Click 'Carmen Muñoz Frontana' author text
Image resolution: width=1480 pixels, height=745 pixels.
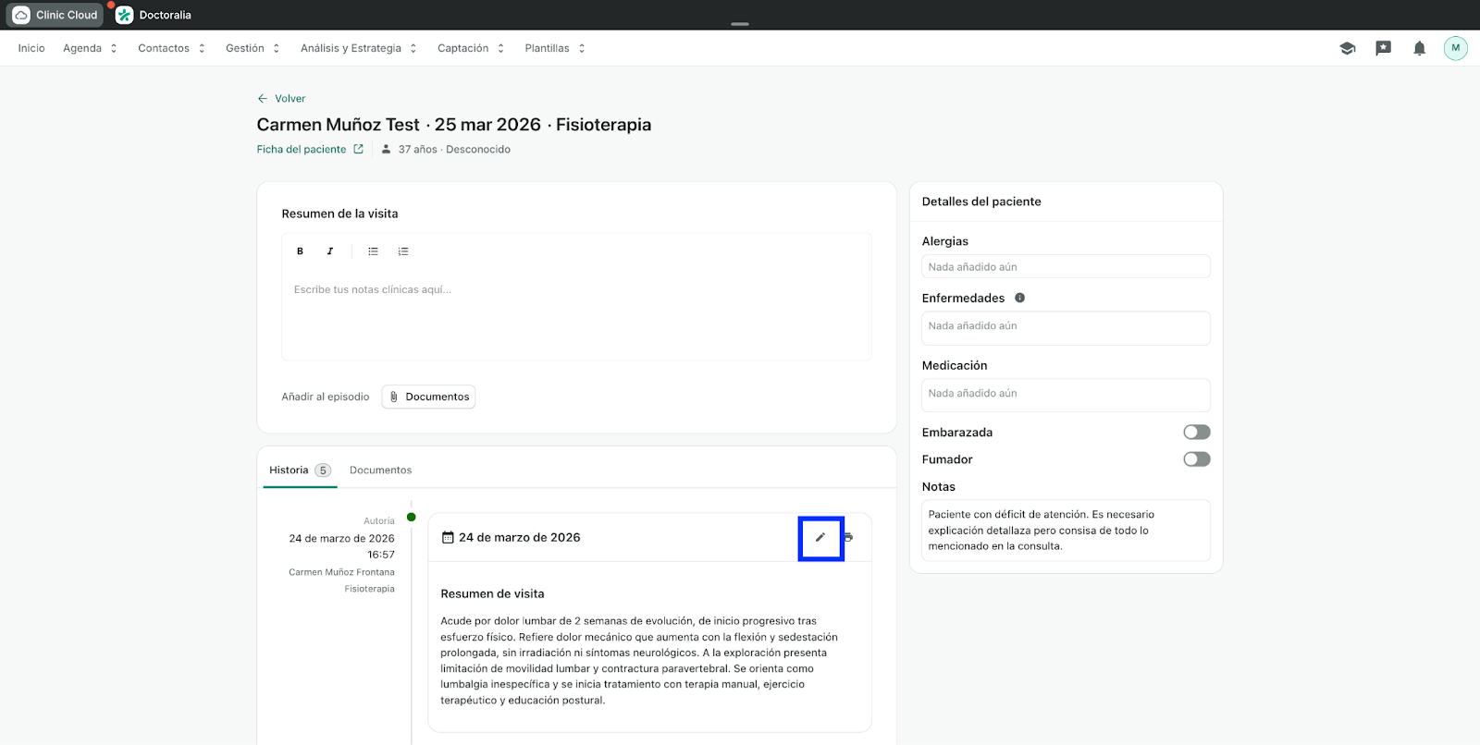click(x=341, y=572)
